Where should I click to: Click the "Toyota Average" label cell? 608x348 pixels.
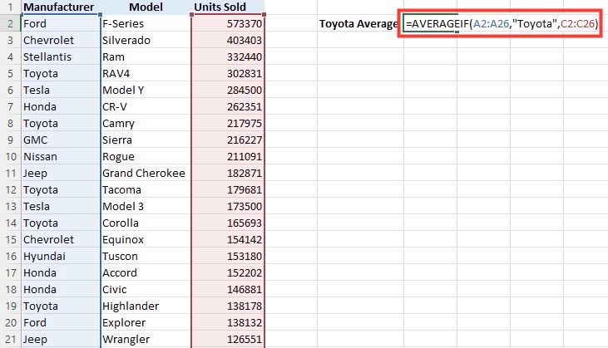click(358, 23)
